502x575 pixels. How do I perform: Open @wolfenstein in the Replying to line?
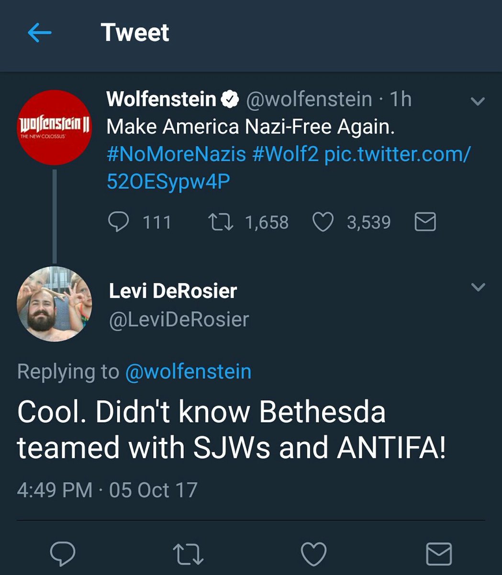click(x=188, y=372)
